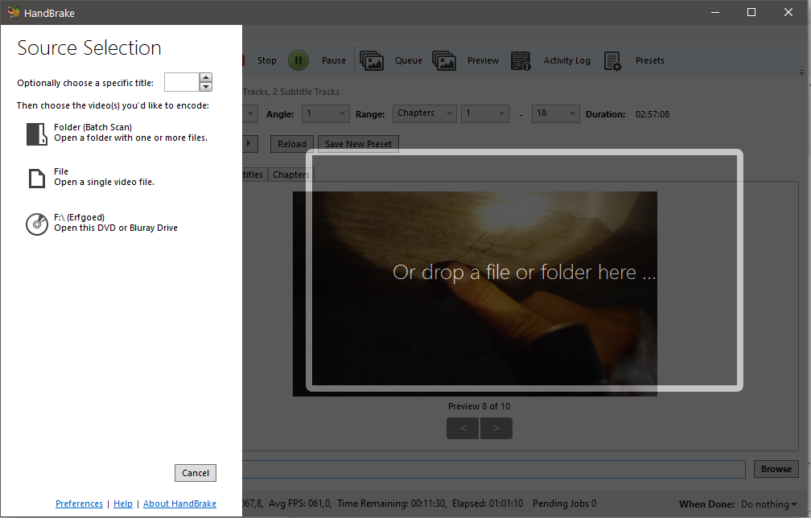Open the Activity Log label
Viewport: 811px width, 518px height.
(567, 60)
